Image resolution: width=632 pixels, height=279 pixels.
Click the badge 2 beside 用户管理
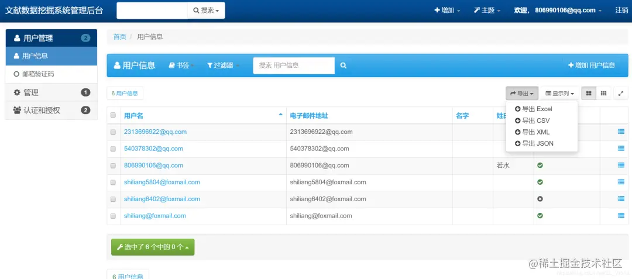[x=85, y=38]
